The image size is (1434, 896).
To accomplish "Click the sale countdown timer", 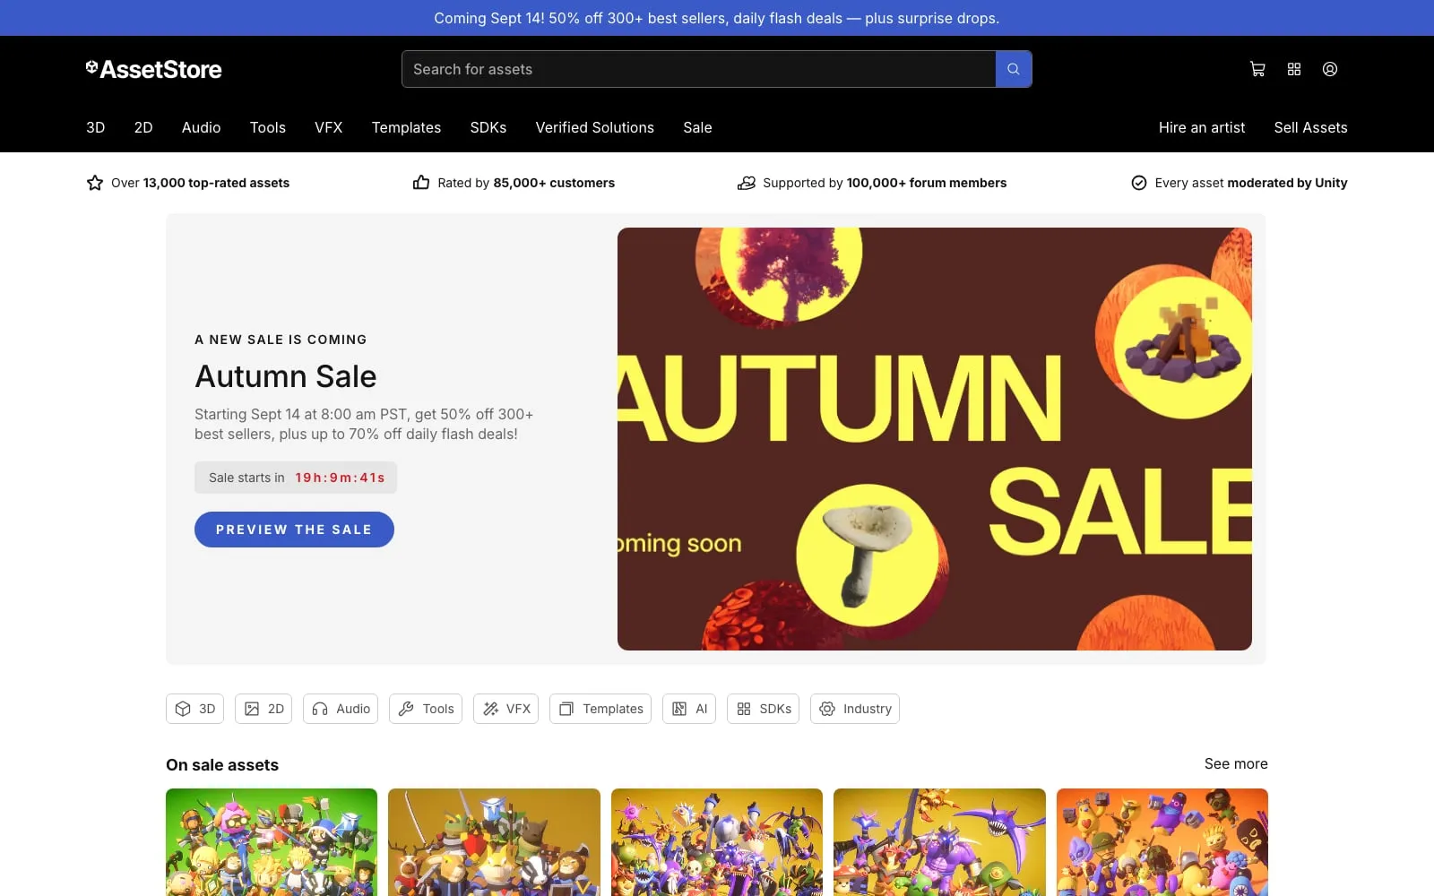I will (296, 478).
